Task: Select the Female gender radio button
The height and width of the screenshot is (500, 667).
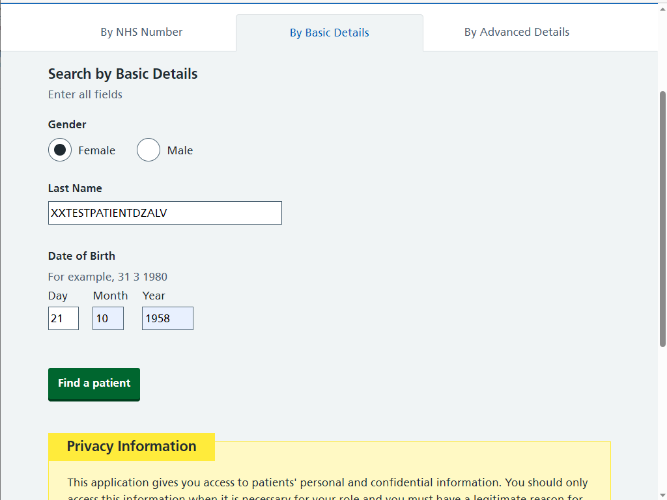Action: click(x=60, y=150)
